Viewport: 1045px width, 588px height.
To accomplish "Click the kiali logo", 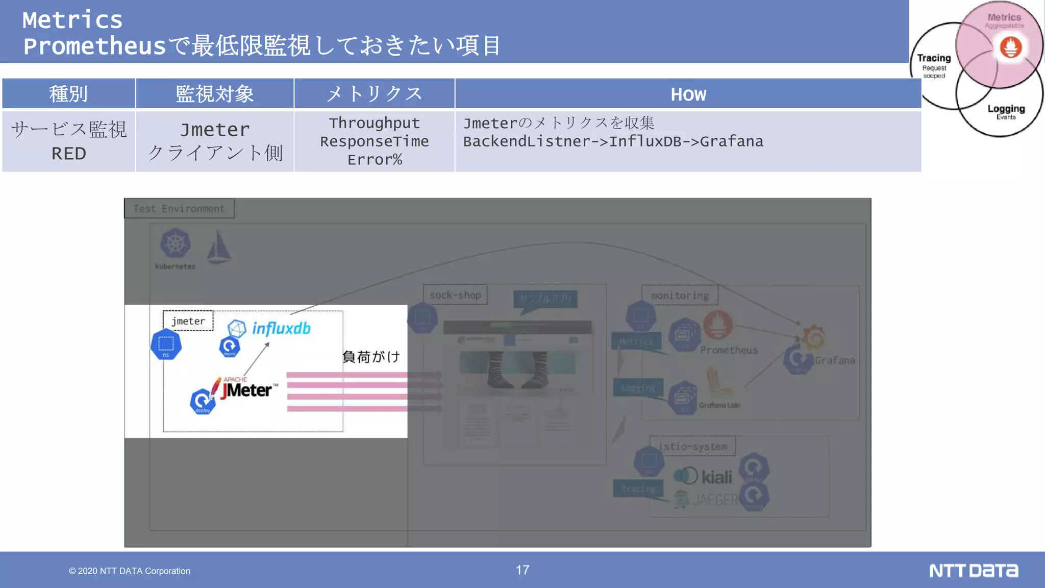I will point(703,477).
